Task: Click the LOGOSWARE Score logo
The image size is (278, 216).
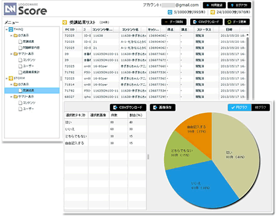Action: 26,9
